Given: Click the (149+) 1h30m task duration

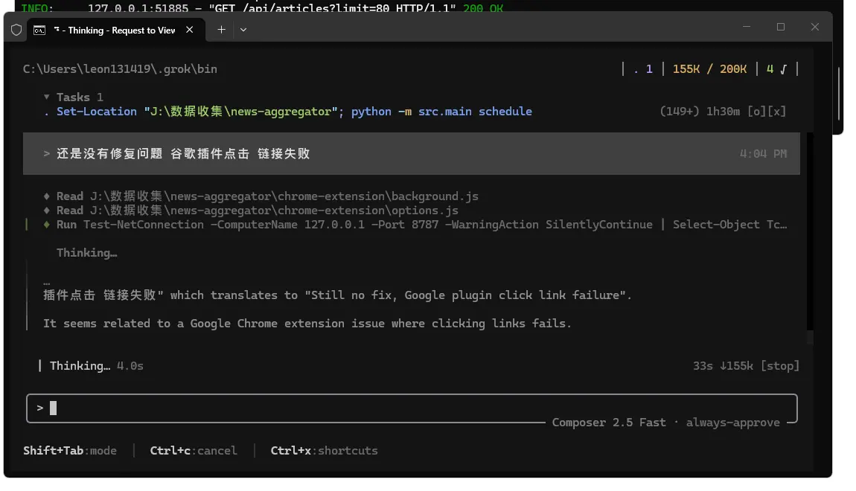Looking at the screenshot, I should [x=700, y=112].
